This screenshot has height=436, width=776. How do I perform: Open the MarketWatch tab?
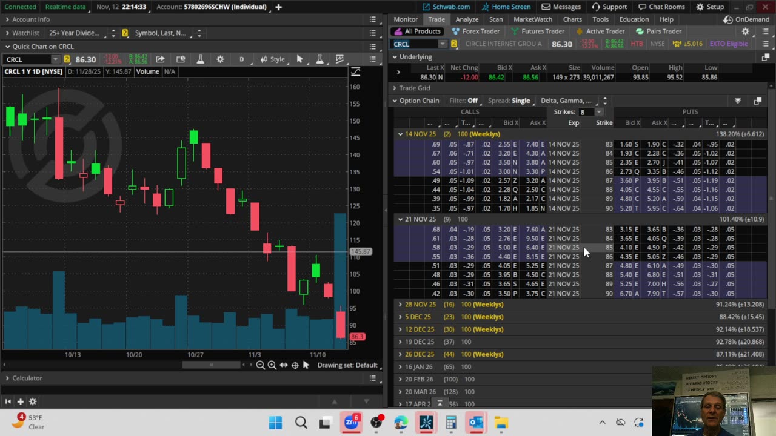coord(533,19)
